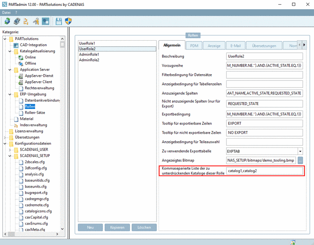Select AppServer-Dienst tree item

tap(39, 76)
